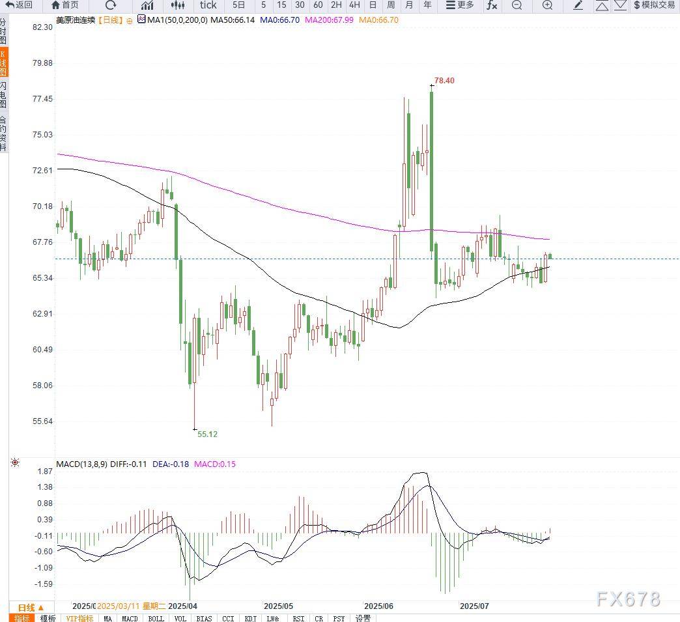The width and height of the screenshot is (680, 622).
Task: Select the 4H timeframe option
Action: (354, 5)
